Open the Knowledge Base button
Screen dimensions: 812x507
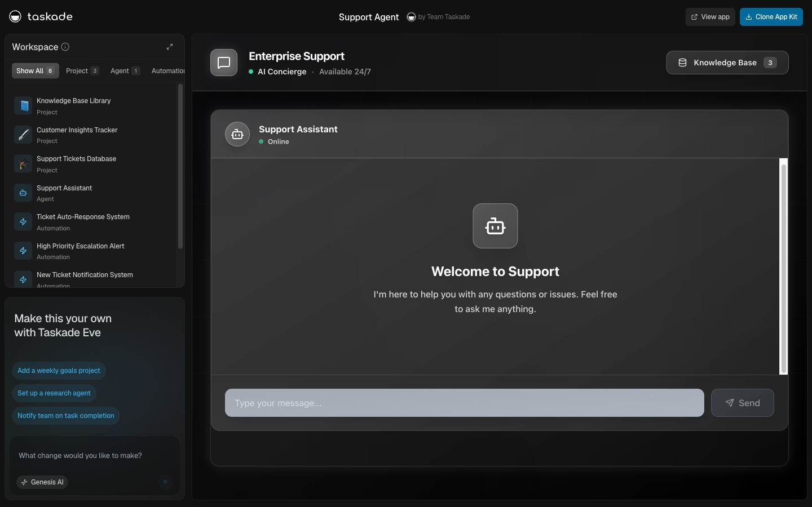(727, 63)
